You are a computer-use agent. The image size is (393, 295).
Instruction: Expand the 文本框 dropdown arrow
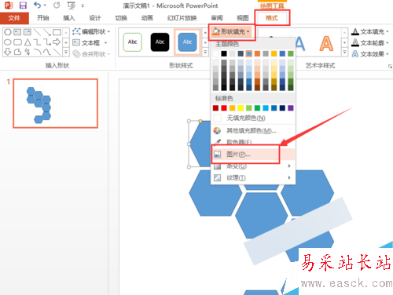[105, 42]
